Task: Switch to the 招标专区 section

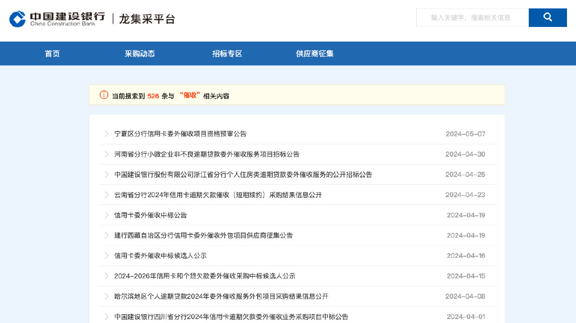Action: pyautogui.click(x=227, y=54)
